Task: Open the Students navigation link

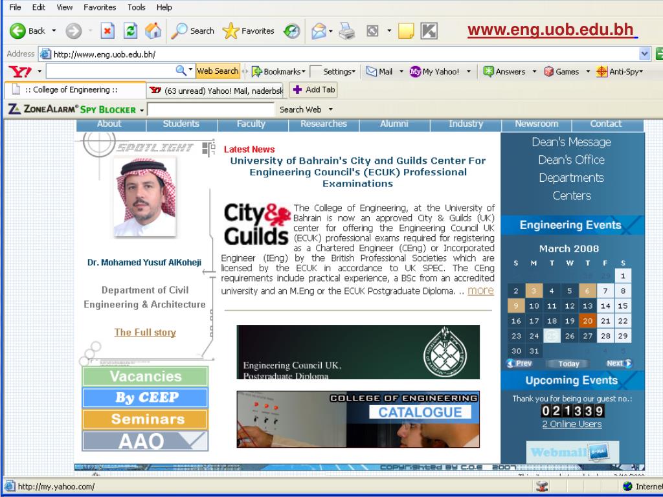Action: pos(181,124)
